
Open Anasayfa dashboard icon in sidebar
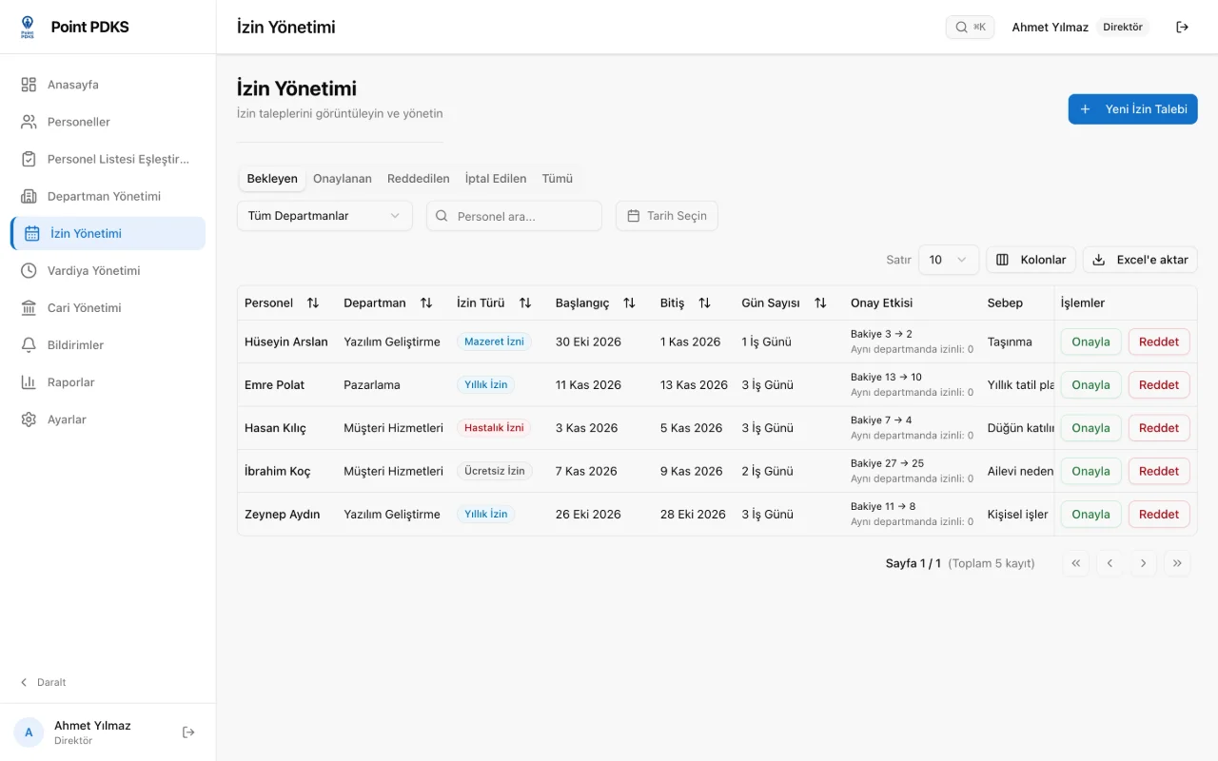click(x=29, y=85)
